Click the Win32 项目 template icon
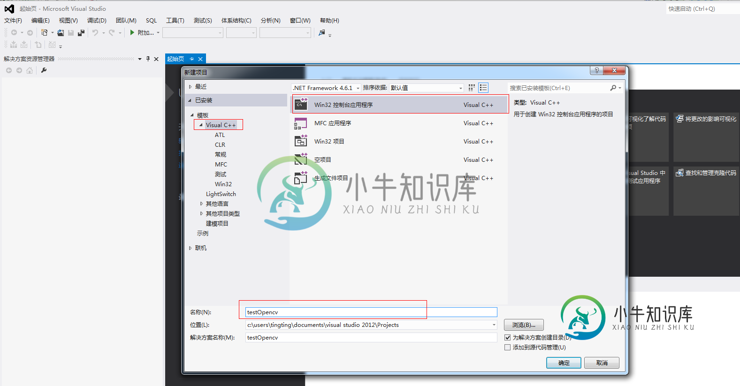This screenshot has width=740, height=386. [301, 141]
